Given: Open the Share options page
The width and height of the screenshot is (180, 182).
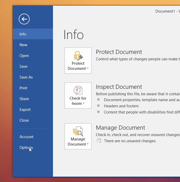Looking at the screenshot, I should pyautogui.click(x=24, y=99).
